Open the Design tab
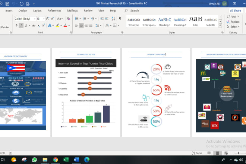This screenshot has height=164, width=246. coord(23,10)
